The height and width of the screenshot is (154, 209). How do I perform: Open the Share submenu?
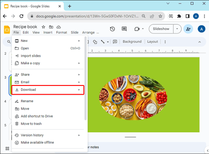click(x=48, y=74)
